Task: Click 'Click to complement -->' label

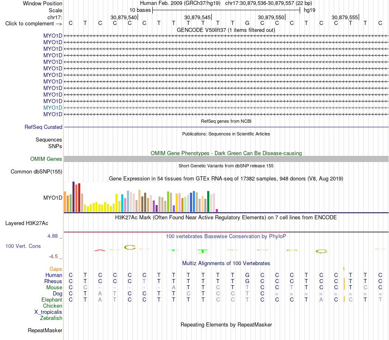Action: [34, 24]
